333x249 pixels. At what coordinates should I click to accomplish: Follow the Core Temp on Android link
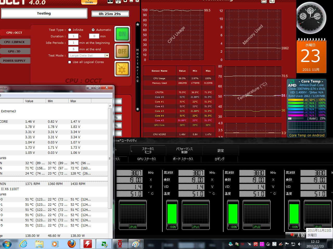tap(307, 135)
